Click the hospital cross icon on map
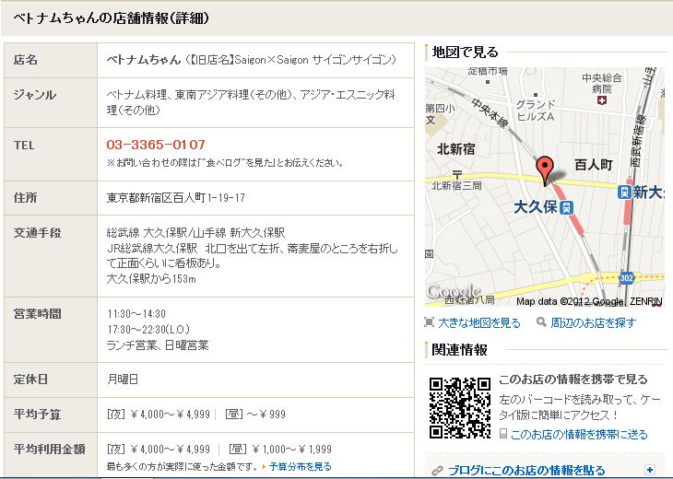The image size is (673, 479). point(601,101)
